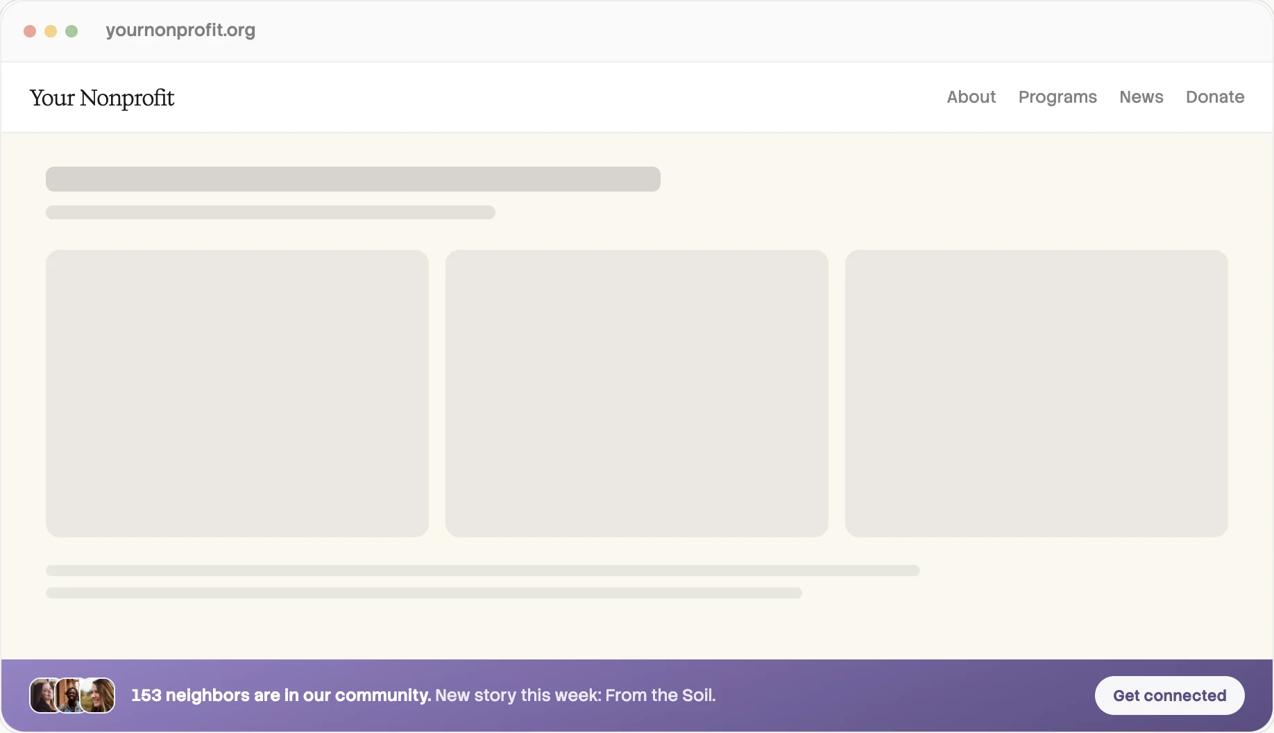Click 'New story this week: From the Soil.'
This screenshot has width=1274, height=733.
tap(575, 696)
